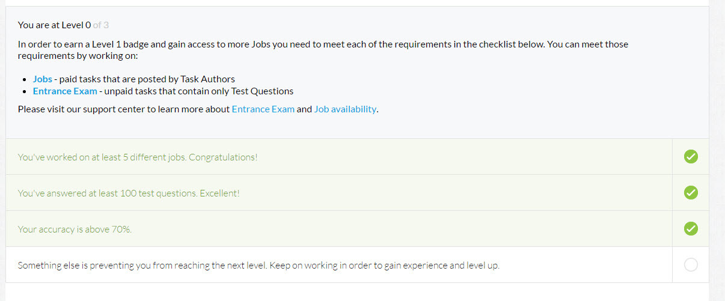Select the empty circle in the Something else row

(691, 265)
